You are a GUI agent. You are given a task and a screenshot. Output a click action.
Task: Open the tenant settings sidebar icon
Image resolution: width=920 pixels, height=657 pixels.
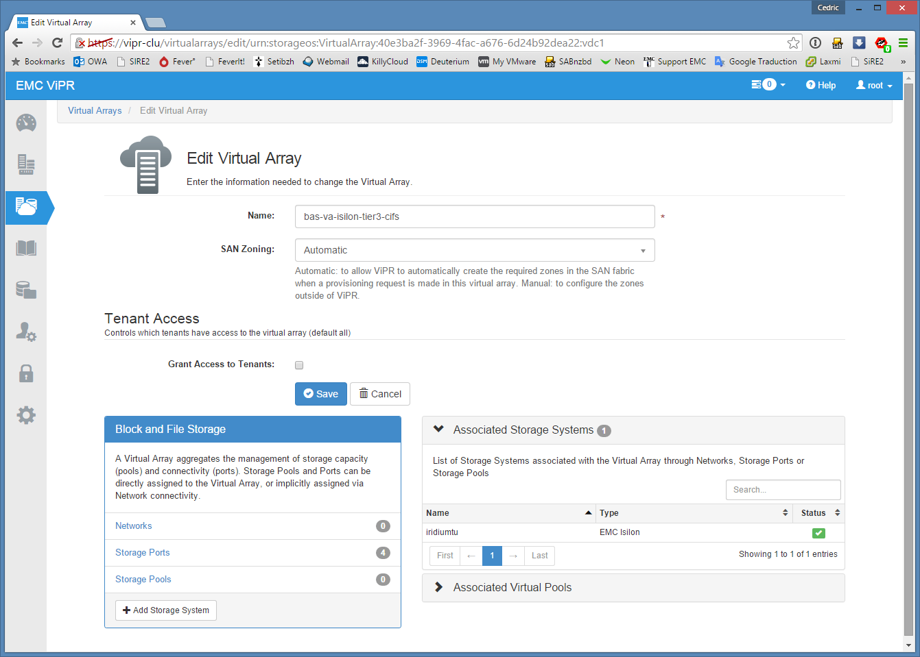(x=26, y=164)
